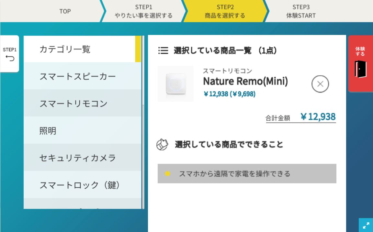
Task: Click the スマートリモコン label above product name
Action: click(227, 71)
